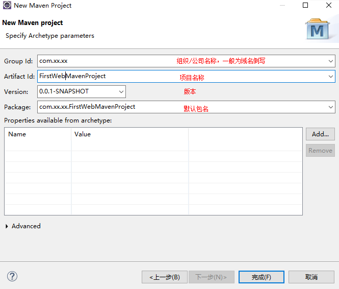Click the 上一步(B) back button
Image resolution: width=339 pixels, height=289 pixels.
tap(165, 277)
